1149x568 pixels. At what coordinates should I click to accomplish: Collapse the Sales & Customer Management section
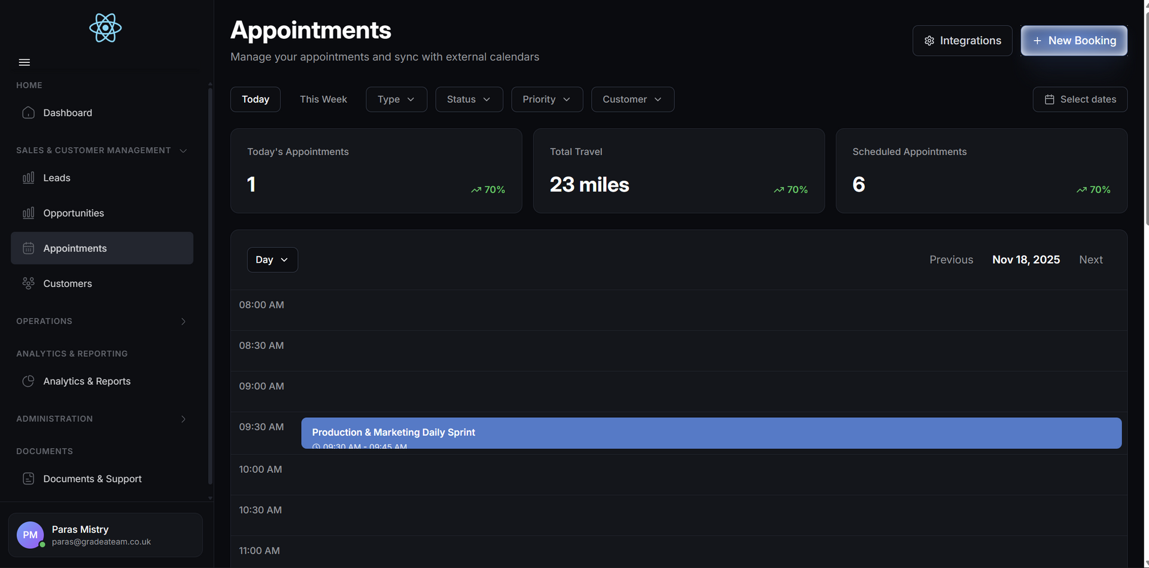coord(183,150)
